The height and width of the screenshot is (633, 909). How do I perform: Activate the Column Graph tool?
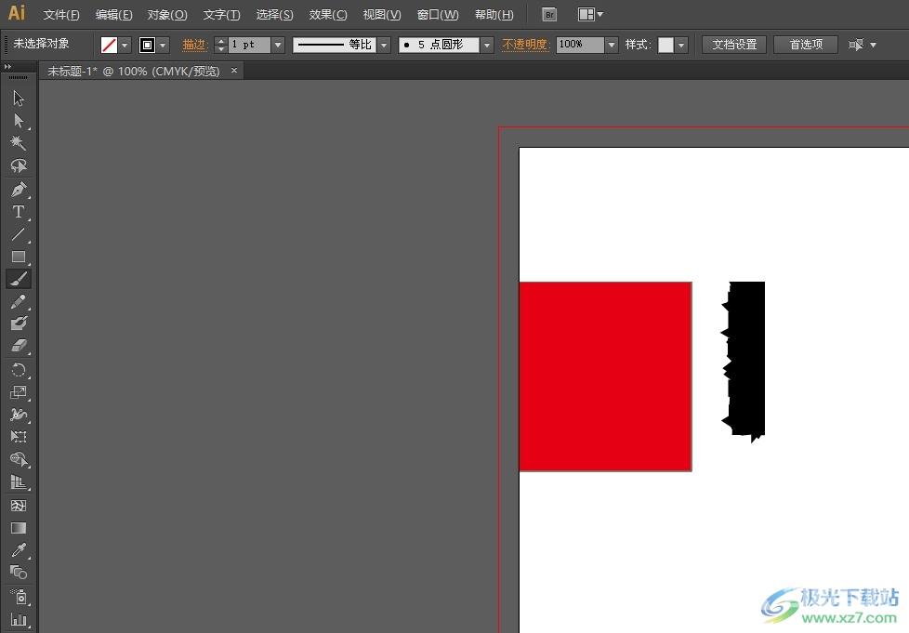pos(19,620)
